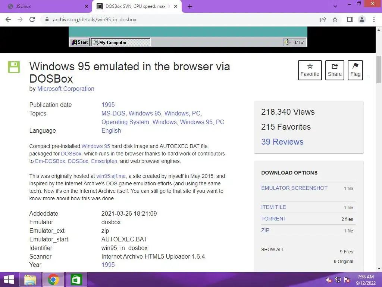
Task: Click the lock icon in the address bar
Action: click(x=47, y=19)
